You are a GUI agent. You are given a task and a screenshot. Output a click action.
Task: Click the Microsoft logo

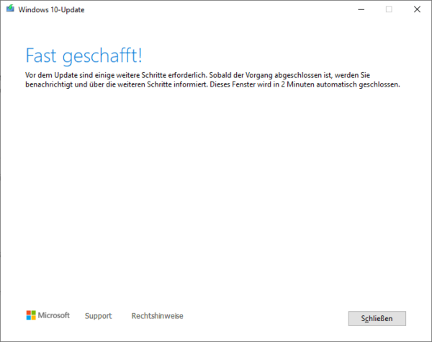[x=48, y=315]
